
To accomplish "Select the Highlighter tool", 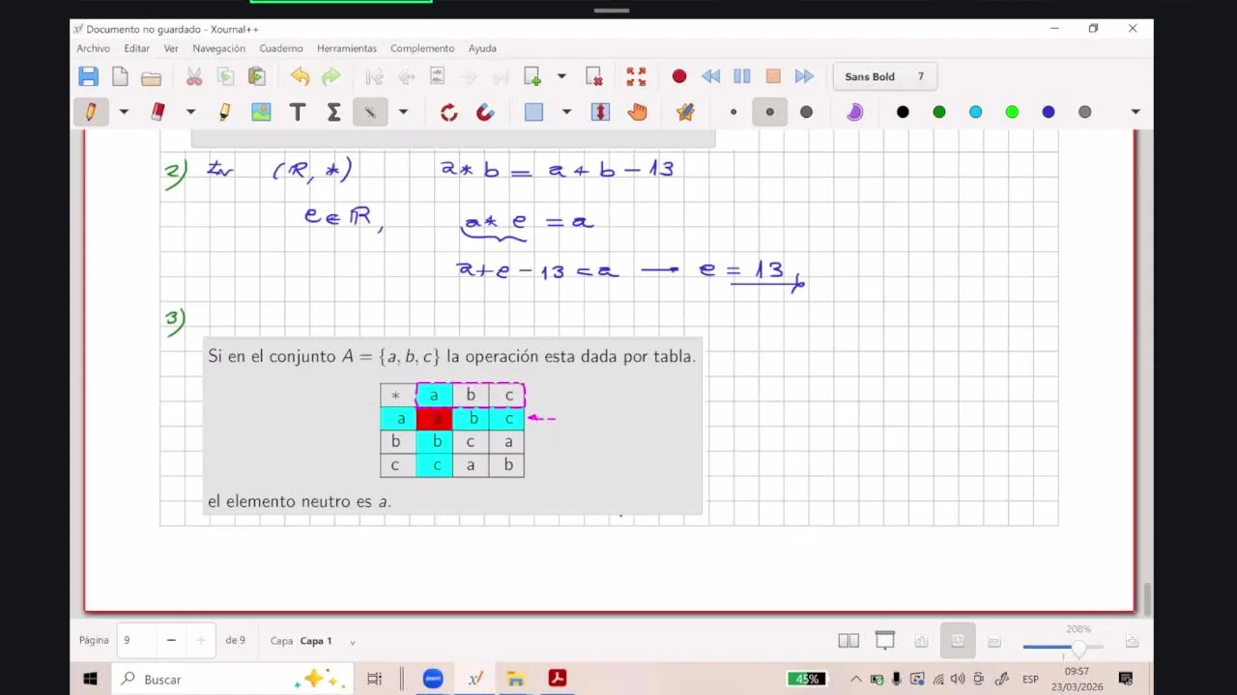I will 224,112.
